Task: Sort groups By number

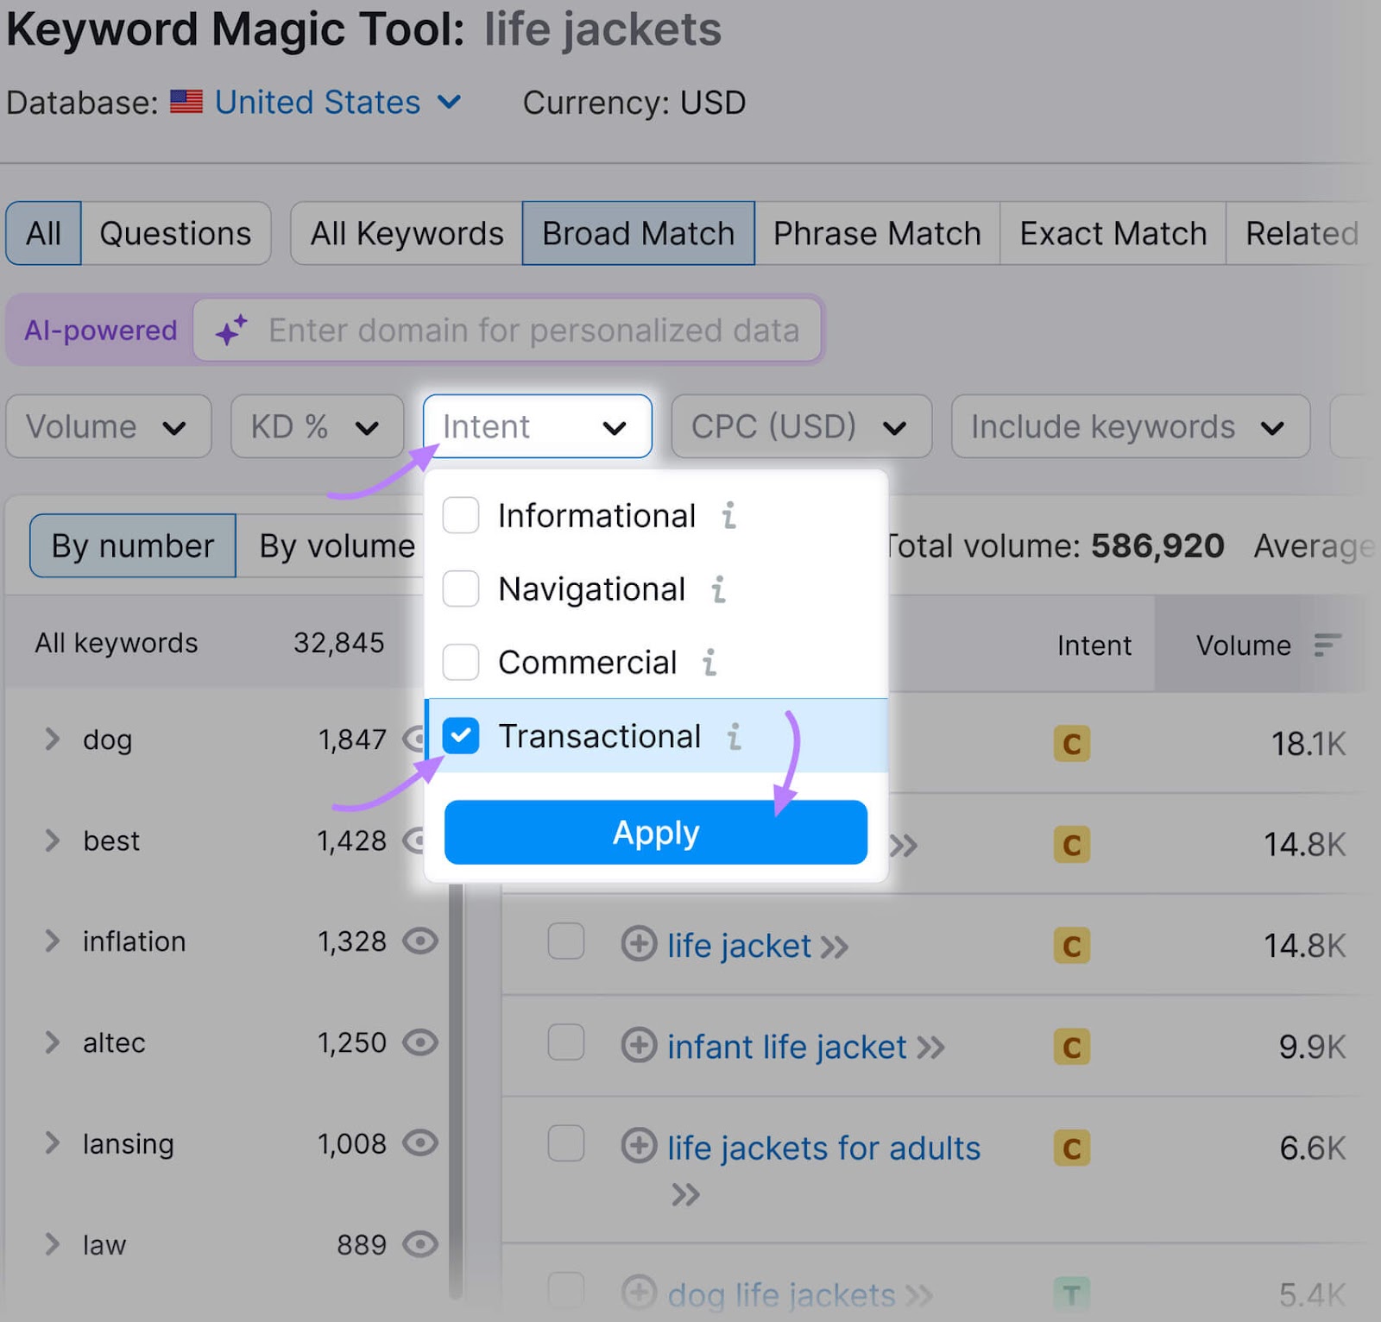Action: point(132,545)
